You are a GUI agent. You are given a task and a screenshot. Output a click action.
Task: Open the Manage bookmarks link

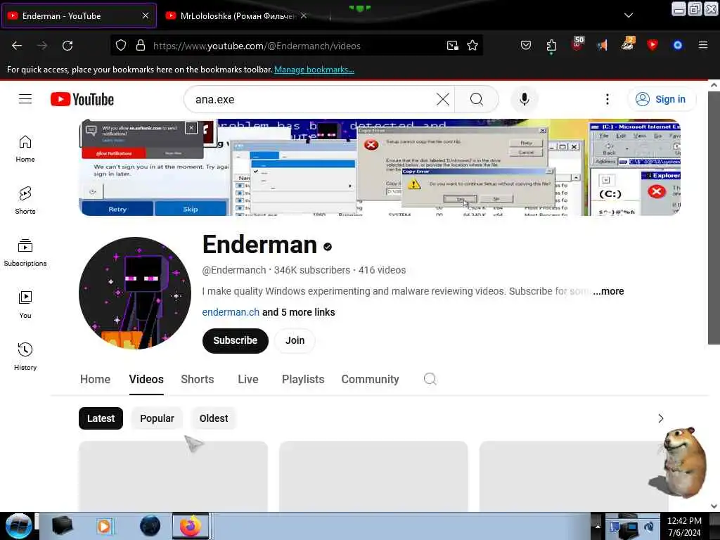point(314,70)
